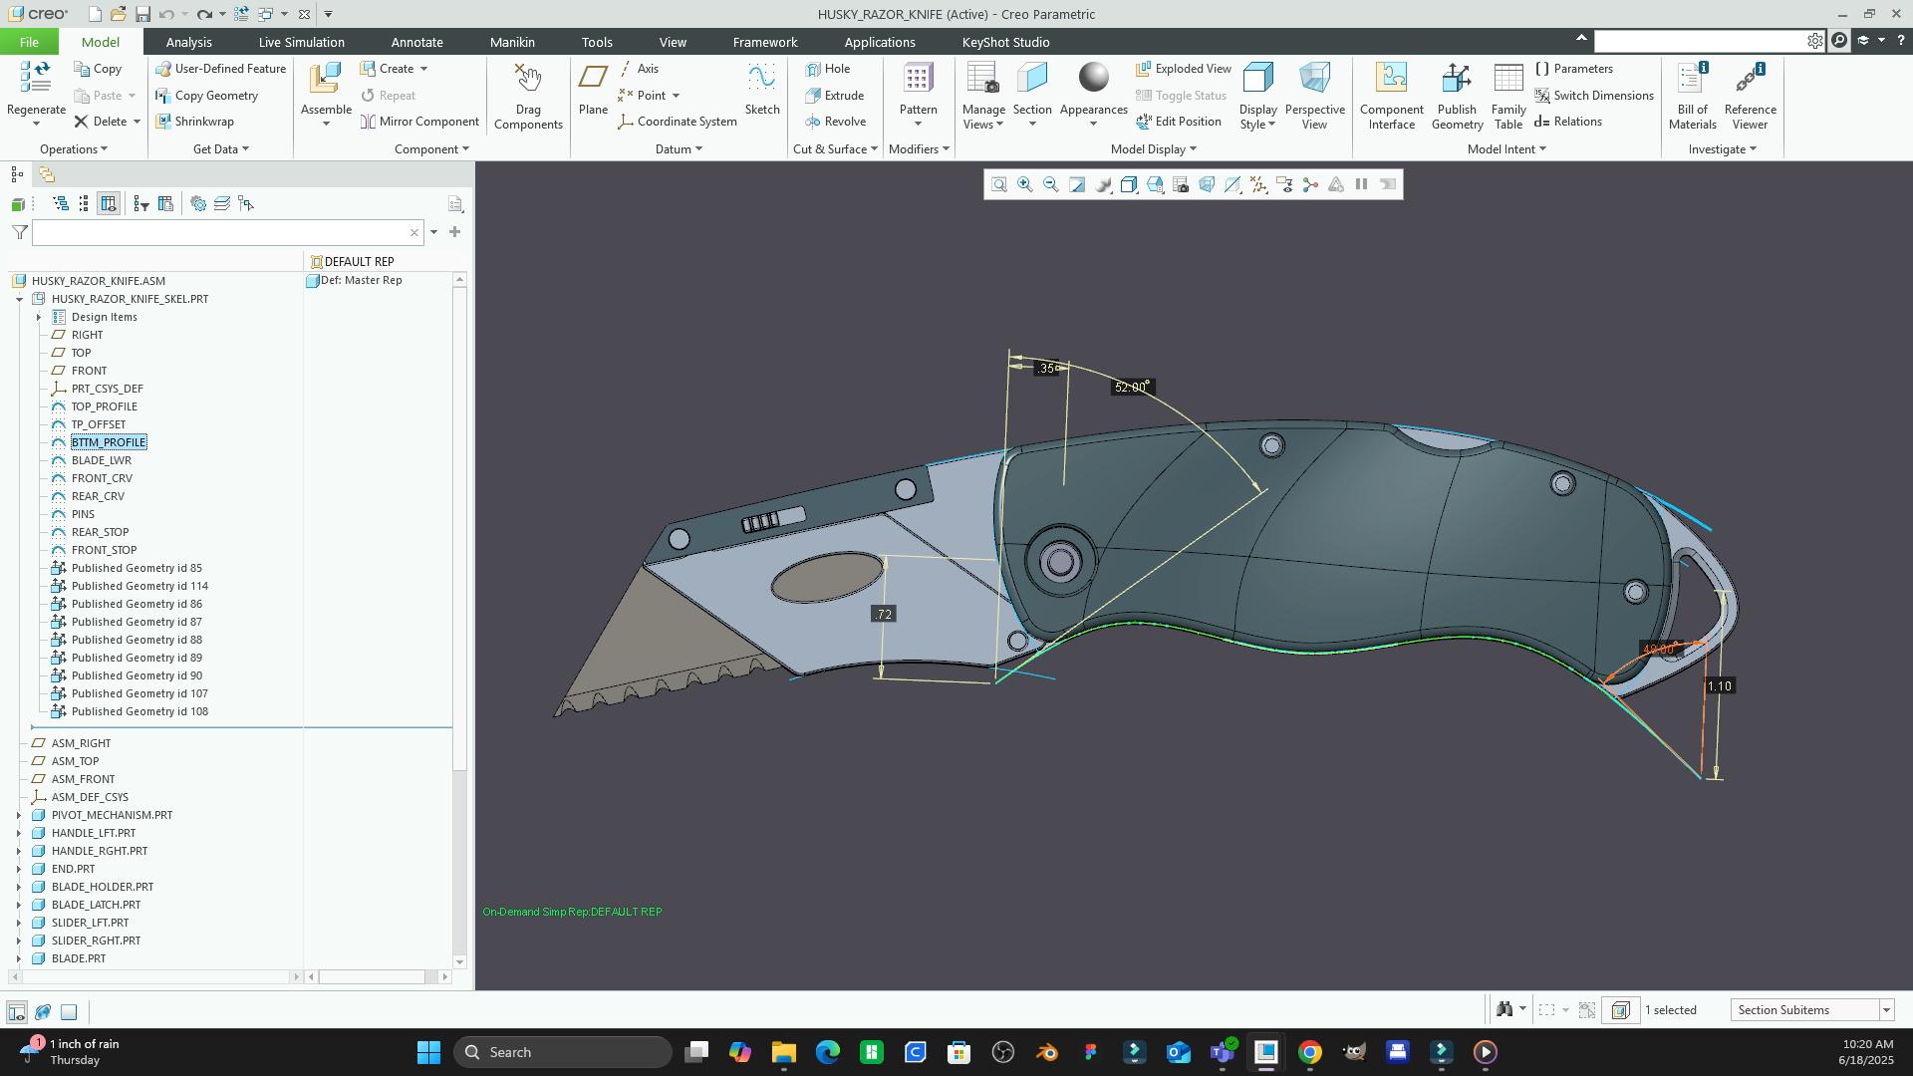This screenshot has width=1913, height=1076.
Task: Toggle Perspective View
Action: pyautogui.click(x=1314, y=97)
